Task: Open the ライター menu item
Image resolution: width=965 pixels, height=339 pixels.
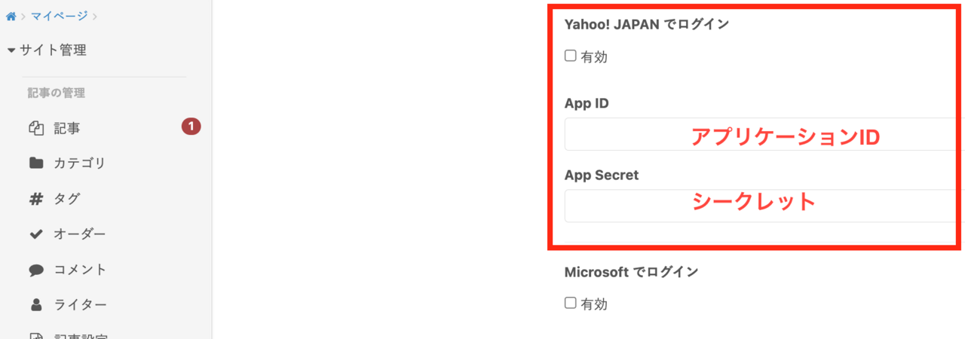Action: (79, 305)
